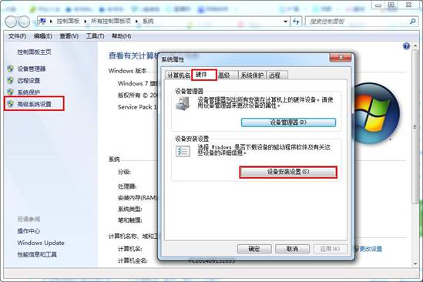Click the device installation checklist icon

(183, 151)
